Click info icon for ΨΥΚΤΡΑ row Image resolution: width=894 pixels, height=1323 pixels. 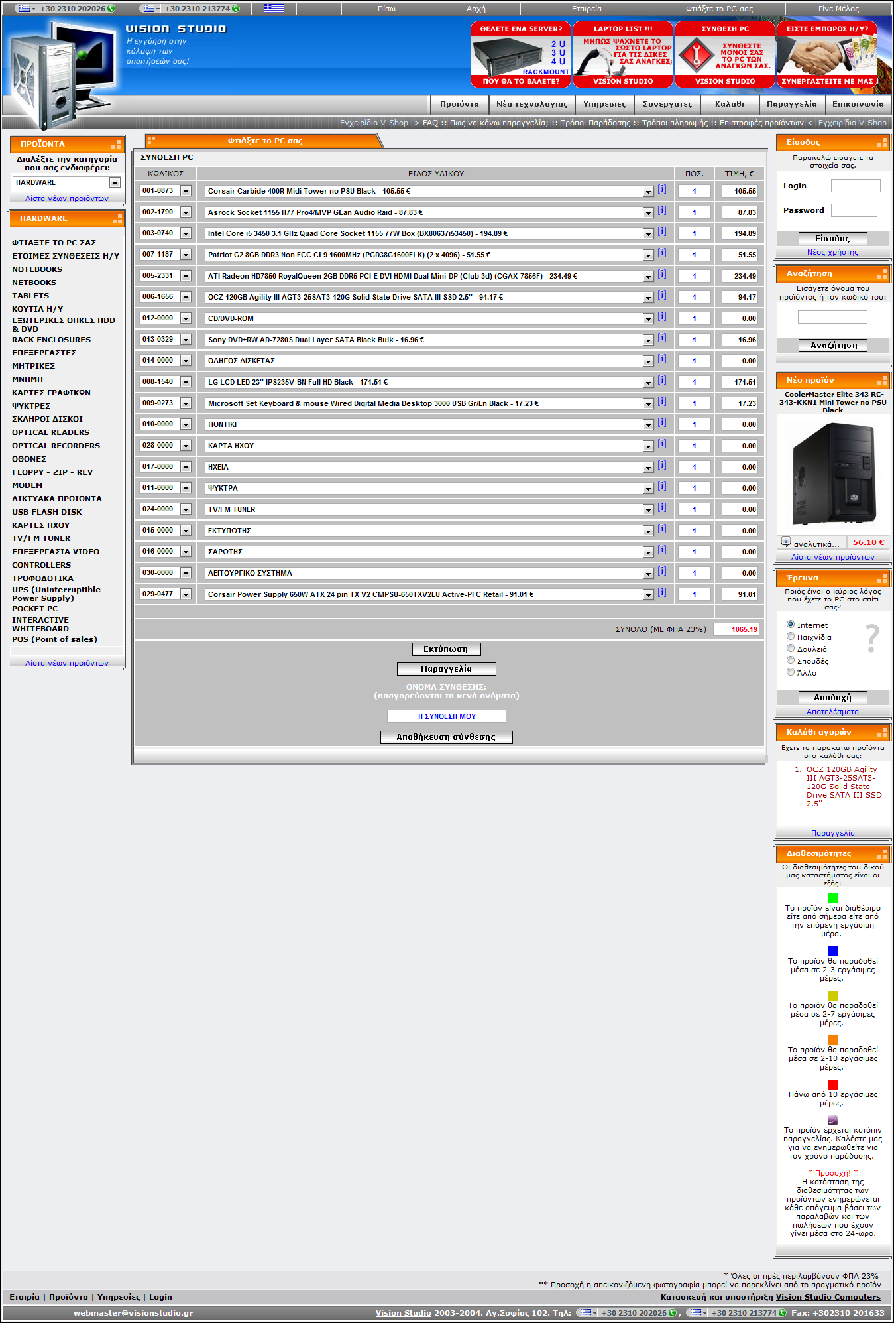pyautogui.click(x=661, y=487)
